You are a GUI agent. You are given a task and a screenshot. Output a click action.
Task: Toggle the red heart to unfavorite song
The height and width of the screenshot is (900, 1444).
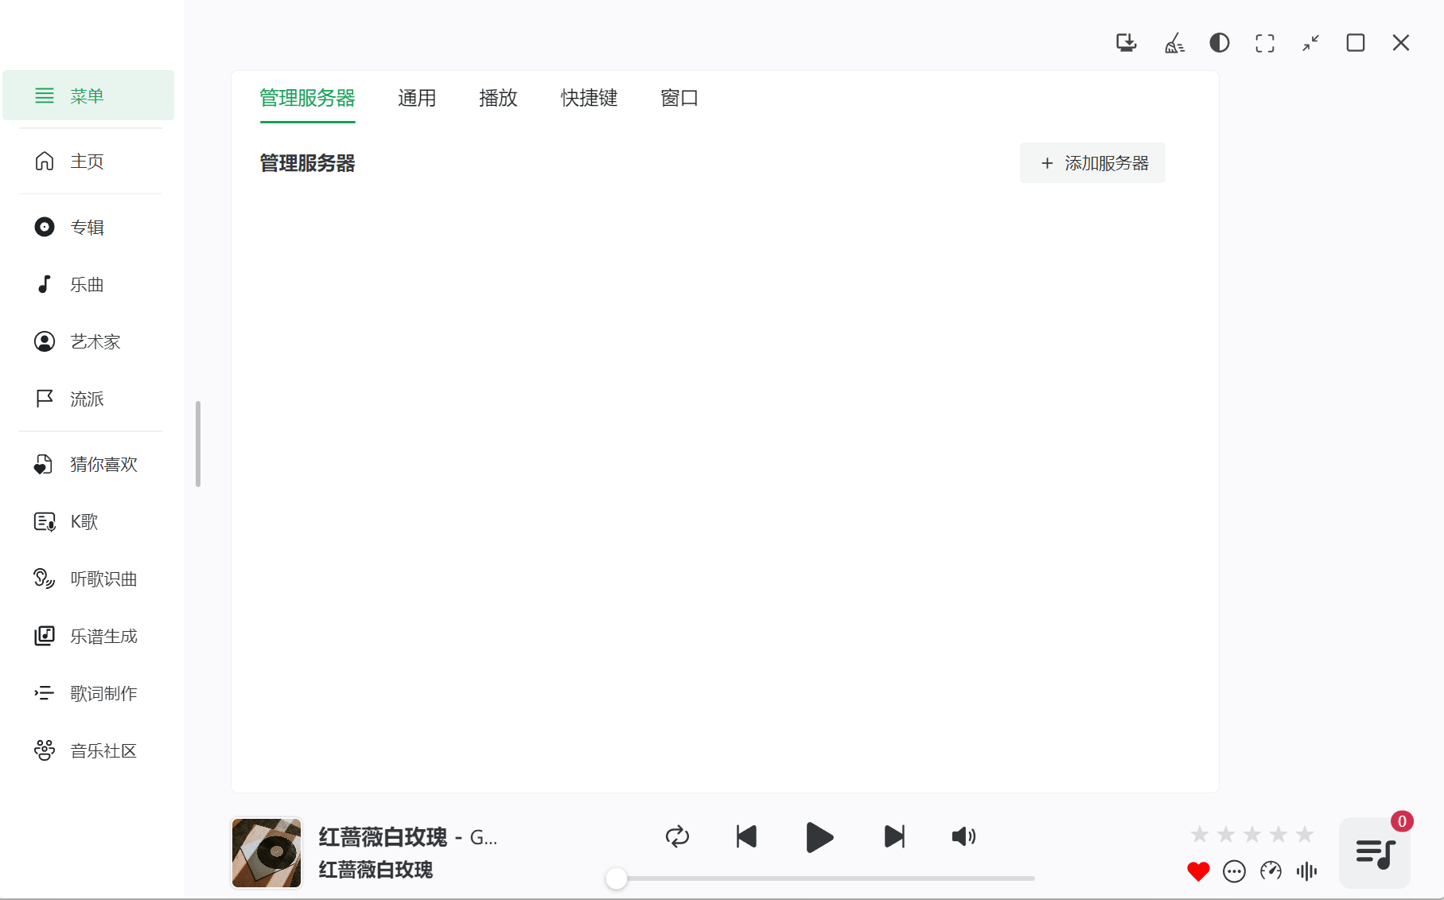1198,871
